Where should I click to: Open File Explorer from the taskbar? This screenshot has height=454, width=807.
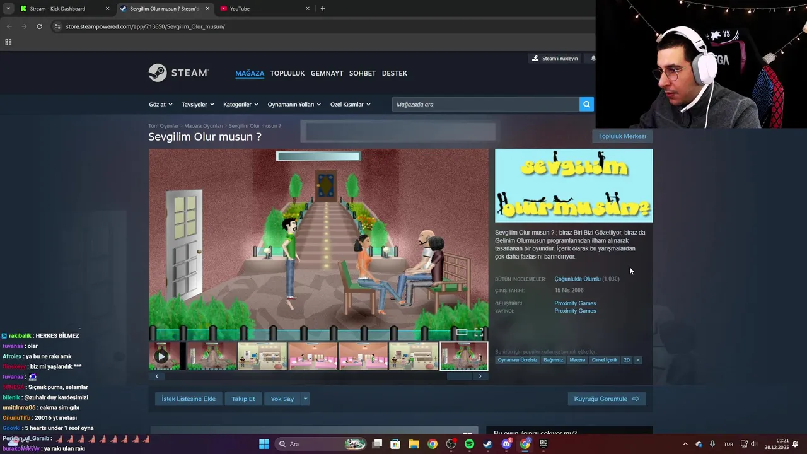(x=414, y=444)
